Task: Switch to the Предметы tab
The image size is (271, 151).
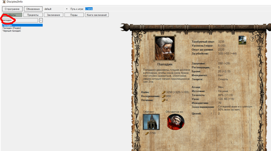Action: [x=33, y=15]
